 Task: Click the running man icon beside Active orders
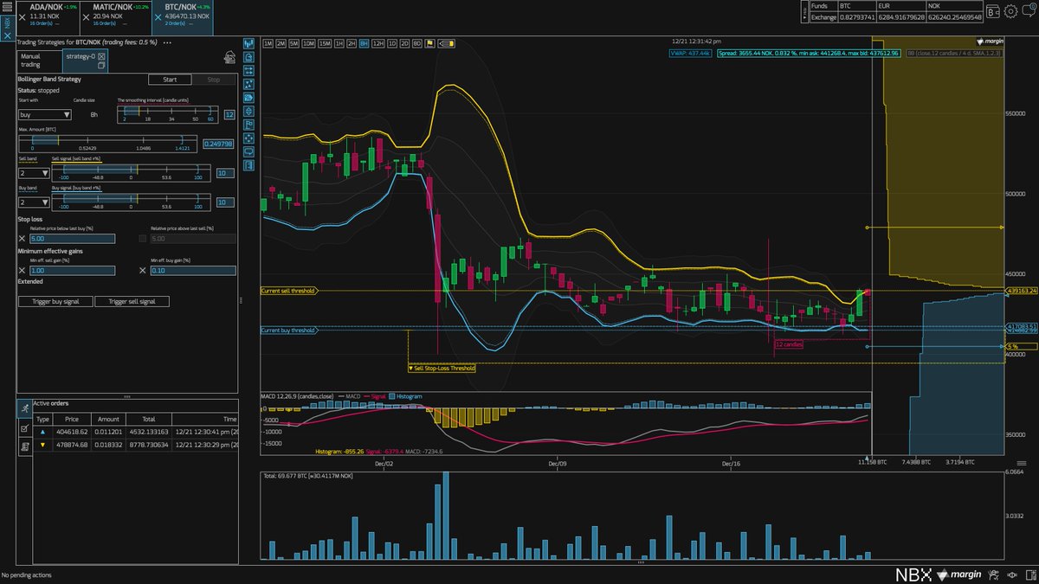(x=24, y=408)
